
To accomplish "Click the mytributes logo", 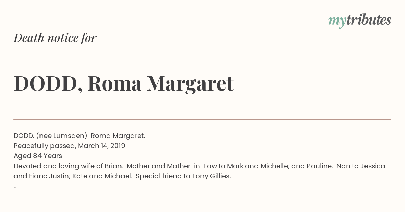I will click(x=360, y=21).
